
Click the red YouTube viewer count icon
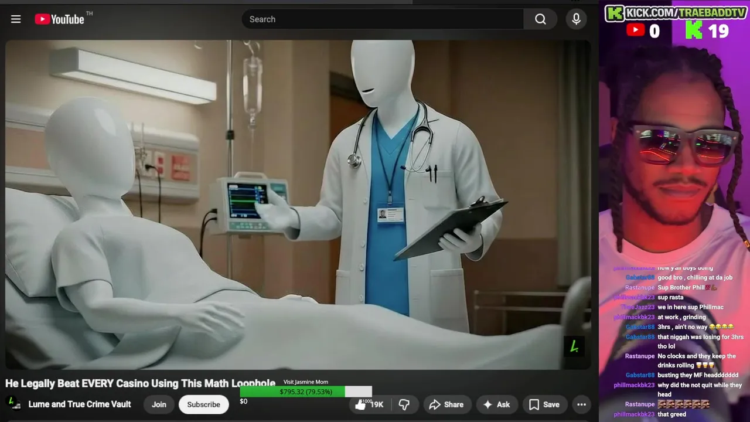click(636, 30)
